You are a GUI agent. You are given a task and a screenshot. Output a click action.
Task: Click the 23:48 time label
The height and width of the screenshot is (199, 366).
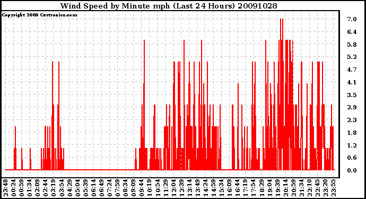(x=6, y=188)
